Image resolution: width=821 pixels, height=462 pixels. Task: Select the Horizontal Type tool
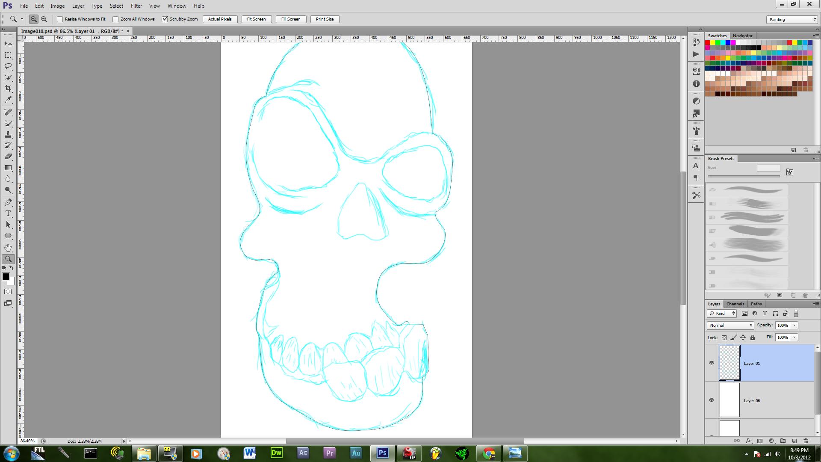click(x=8, y=213)
